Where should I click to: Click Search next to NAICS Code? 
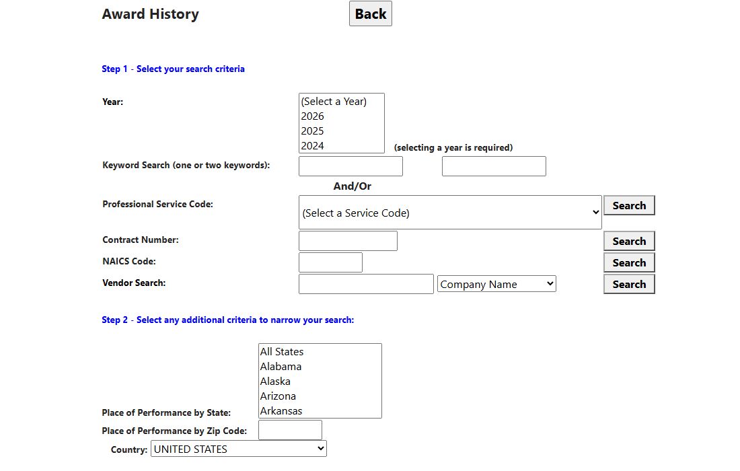(629, 262)
